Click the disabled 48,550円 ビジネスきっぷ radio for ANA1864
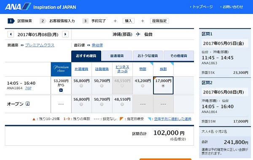The height and width of the screenshot is (160, 253). click(x=122, y=86)
